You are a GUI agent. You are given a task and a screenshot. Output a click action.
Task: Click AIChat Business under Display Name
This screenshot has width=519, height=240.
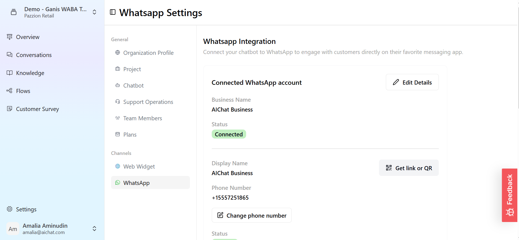click(x=232, y=173)
